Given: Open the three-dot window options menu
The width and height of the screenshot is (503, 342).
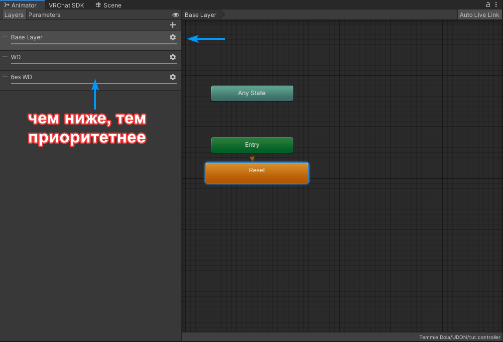Looking at the screenshot, I should [496, 4].
